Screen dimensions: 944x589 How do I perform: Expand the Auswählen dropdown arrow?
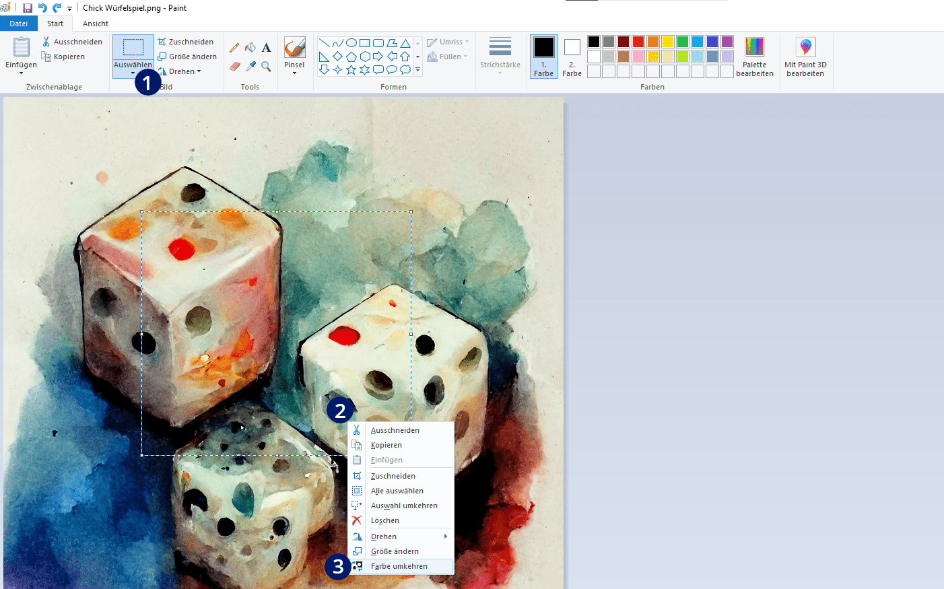pos(133,73)
